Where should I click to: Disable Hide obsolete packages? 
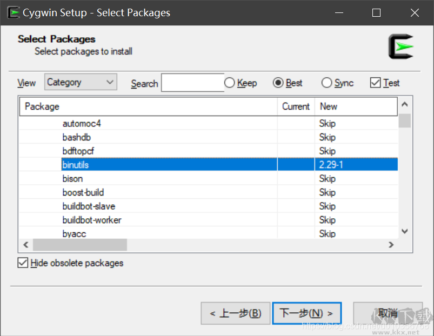[23, 263]
